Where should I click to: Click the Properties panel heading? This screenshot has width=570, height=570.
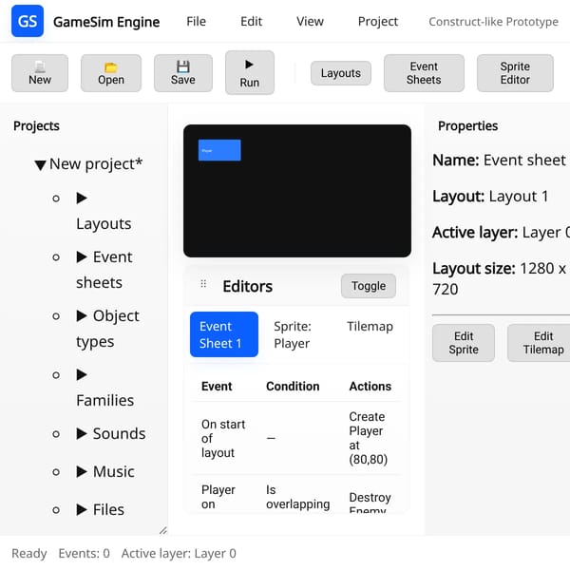pyautogui.click(x=467, y=125)
